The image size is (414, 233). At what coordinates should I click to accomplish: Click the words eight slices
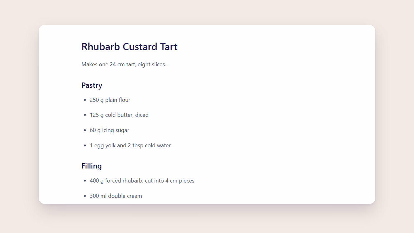(x=152, y=64)
